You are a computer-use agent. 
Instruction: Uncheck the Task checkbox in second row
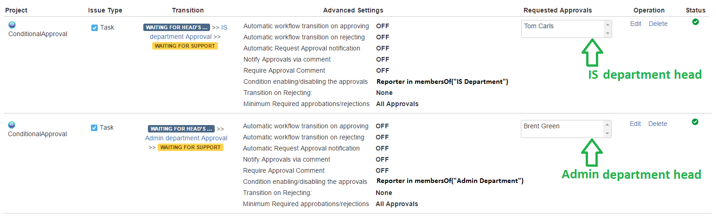pyautogui.click(x=94, y=127)
